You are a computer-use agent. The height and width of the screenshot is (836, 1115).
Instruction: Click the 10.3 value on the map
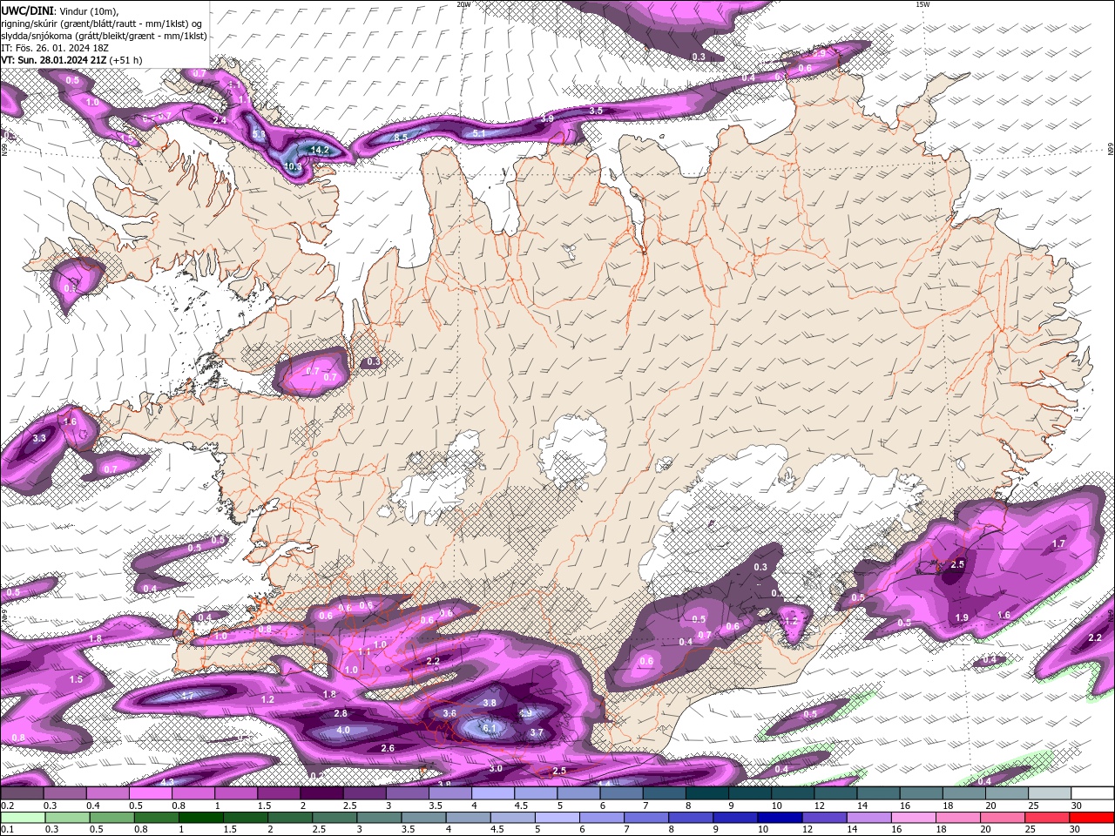coord(293,165)
